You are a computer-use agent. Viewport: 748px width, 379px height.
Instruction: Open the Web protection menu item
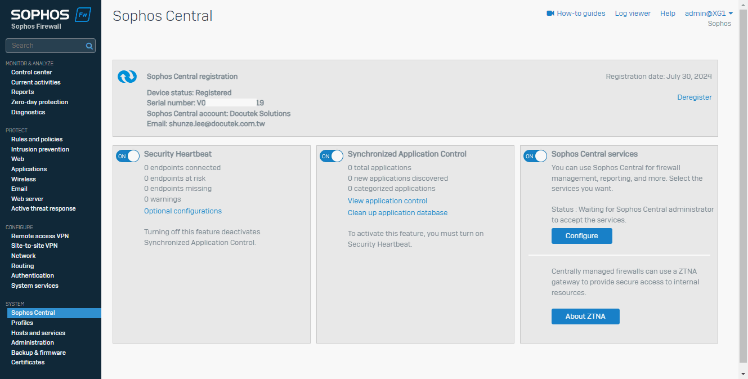[17, 159]
